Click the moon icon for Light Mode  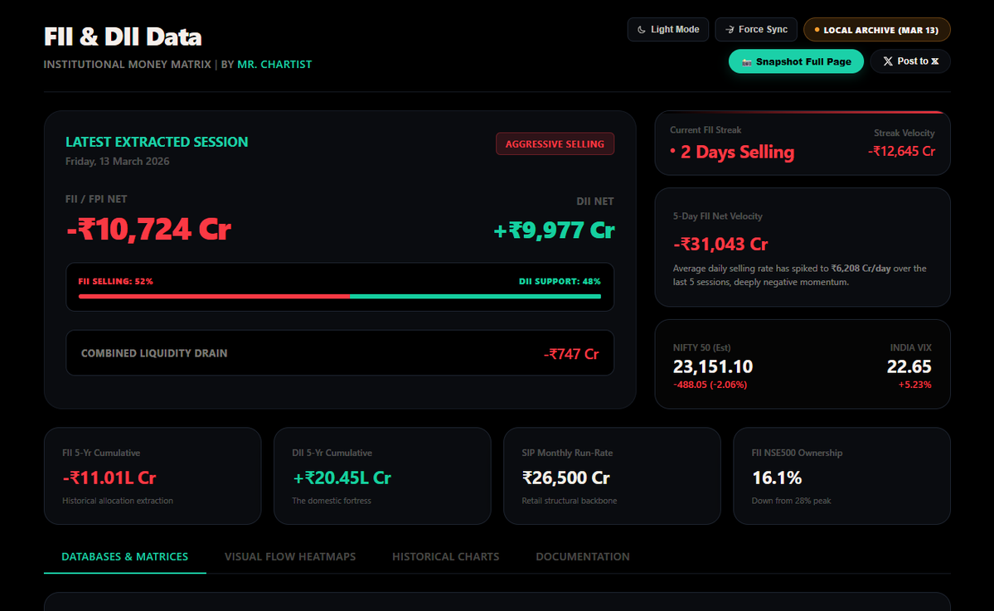[641, 29]
